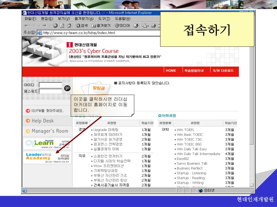Click the Leadership Academy banner
Viewport: 277px width, 207px height.
(47, 157)
